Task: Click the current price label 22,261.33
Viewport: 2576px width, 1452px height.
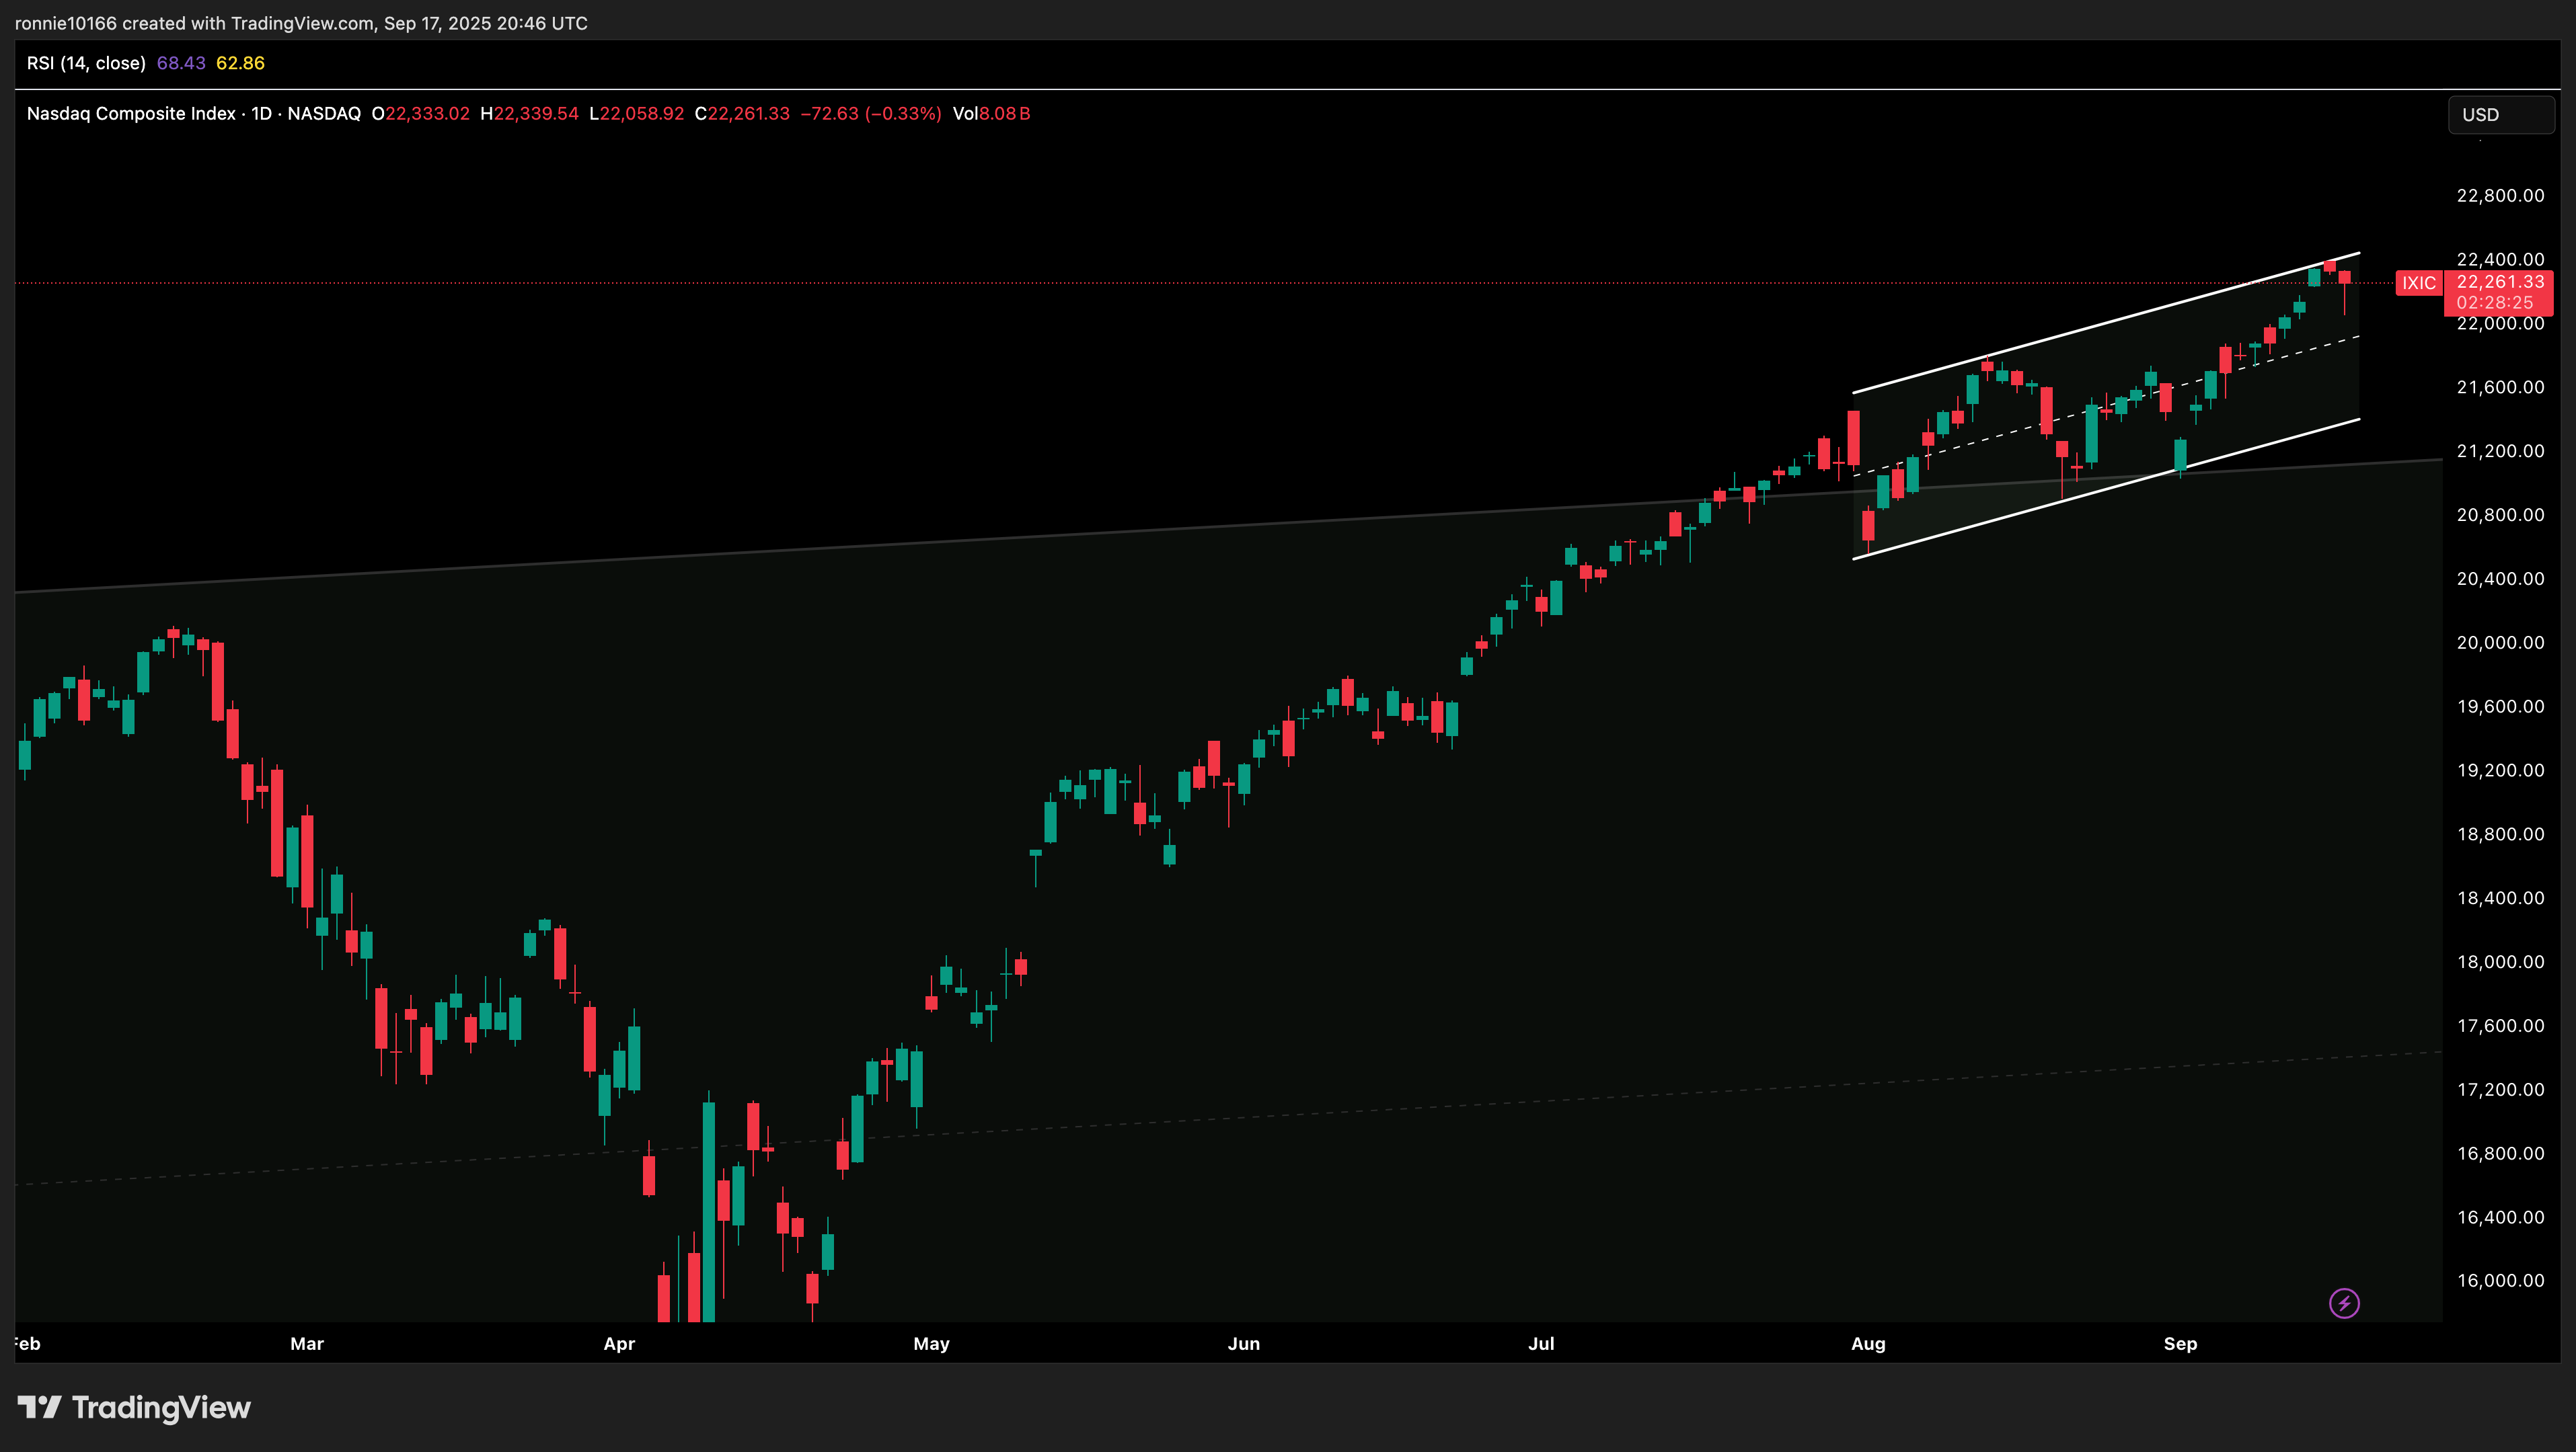Action: tap(2499, 282)
